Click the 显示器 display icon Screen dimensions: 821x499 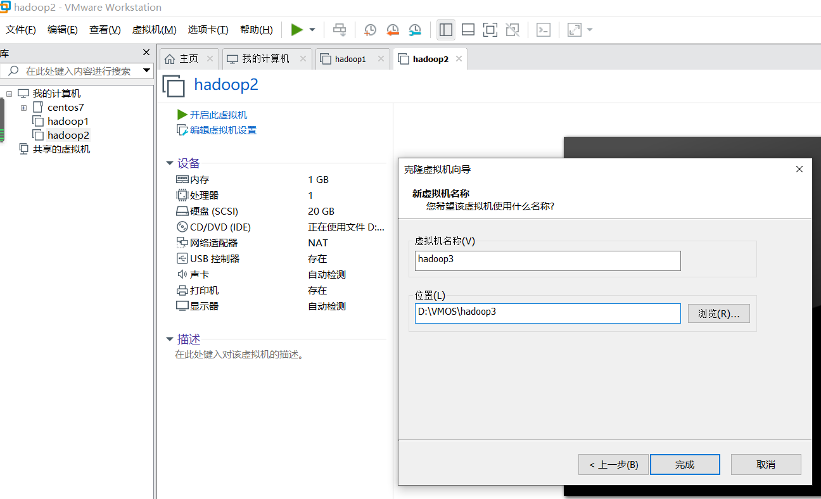182,306
